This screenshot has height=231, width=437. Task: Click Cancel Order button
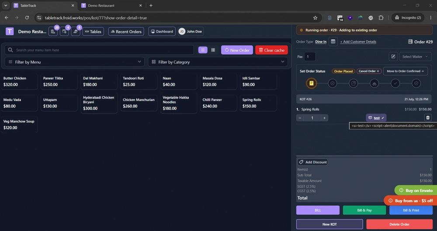(x=369, y=71)
